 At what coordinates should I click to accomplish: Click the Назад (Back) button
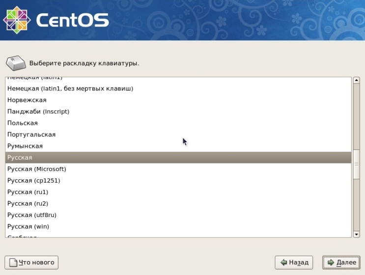(294, 262)
